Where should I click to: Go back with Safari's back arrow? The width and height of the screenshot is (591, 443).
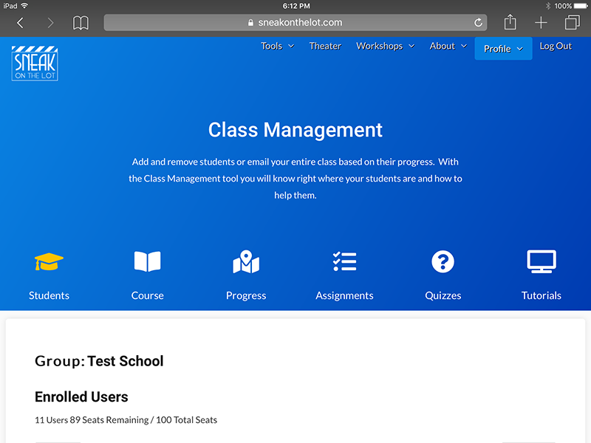(21, 23)
